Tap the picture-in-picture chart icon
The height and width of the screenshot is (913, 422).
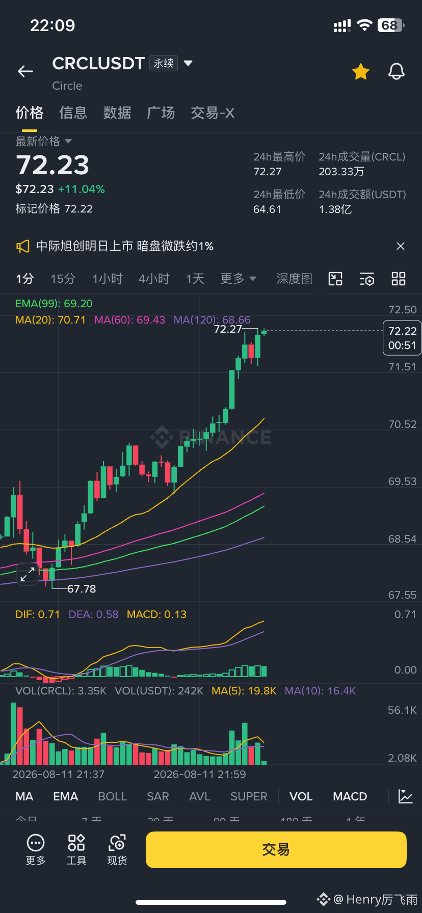(335, 279)
